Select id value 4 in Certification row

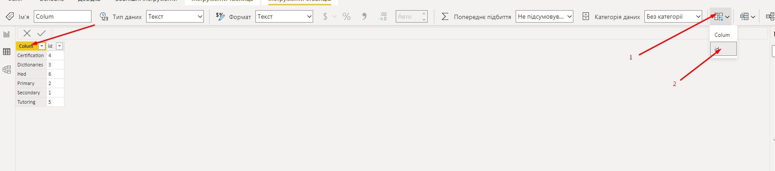pyautogui.click(x=55, y=55)
